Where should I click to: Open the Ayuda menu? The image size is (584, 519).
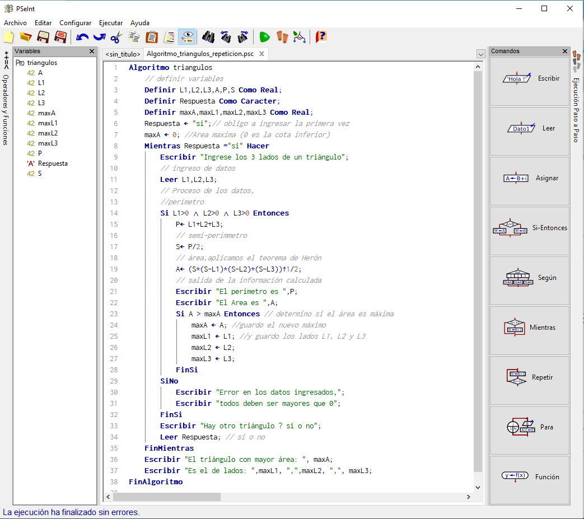(x=139, y=23)
